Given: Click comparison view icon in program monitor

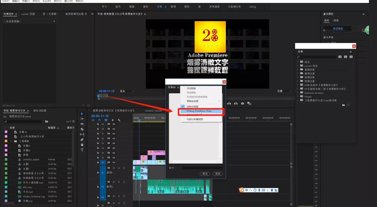Looking at the screenshot, I should point(249,103).
